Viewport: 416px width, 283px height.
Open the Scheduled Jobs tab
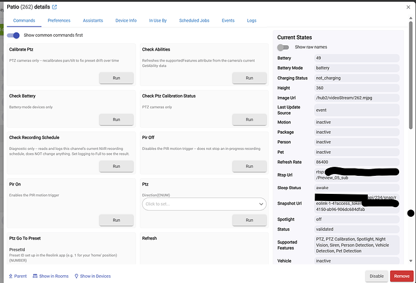click(194, 20)
